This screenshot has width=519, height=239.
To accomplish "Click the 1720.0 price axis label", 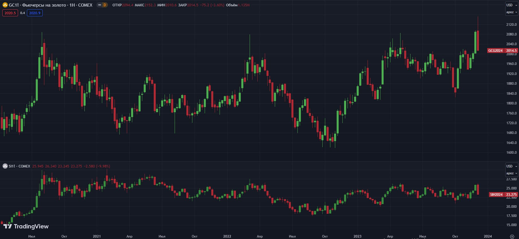I will point(511,123).
